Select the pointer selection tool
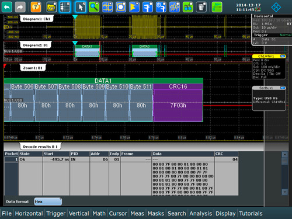The image size is (292, 219). click(x=81, y=7)
